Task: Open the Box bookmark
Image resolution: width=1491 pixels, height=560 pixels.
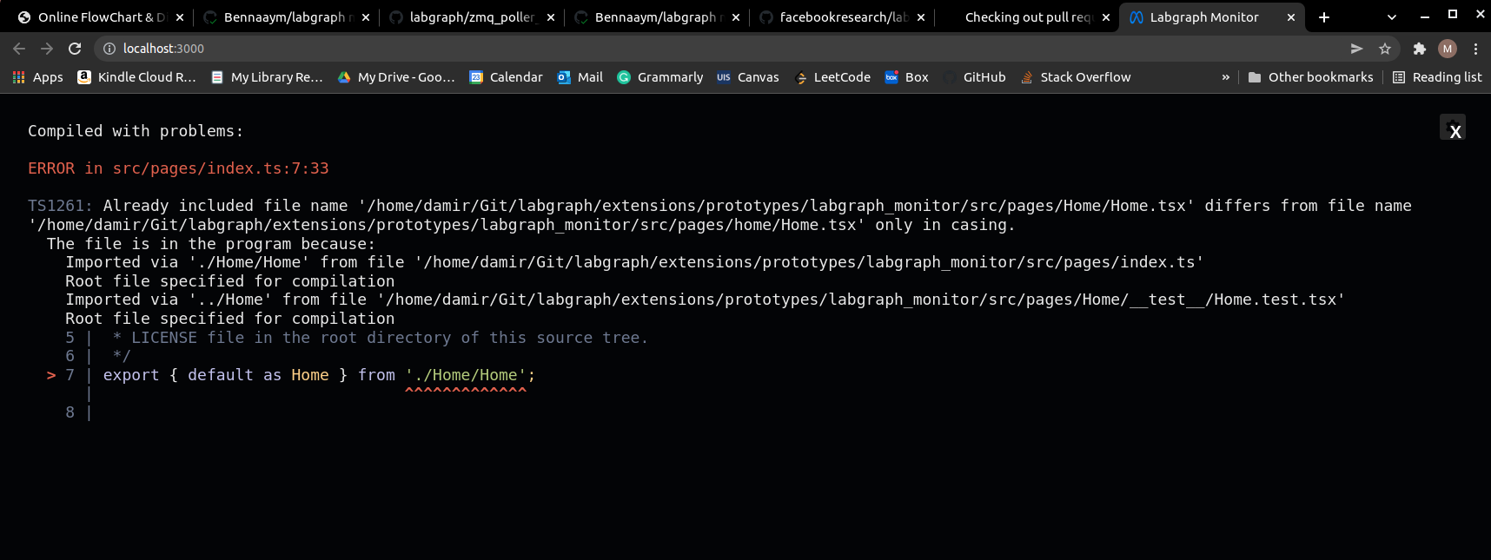Action: click(x=906, y=77)
